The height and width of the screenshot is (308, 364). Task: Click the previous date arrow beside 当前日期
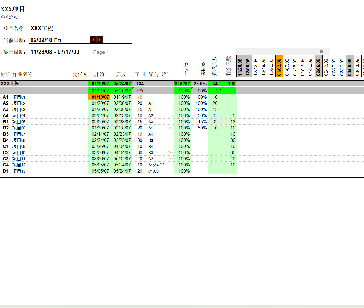93,40
